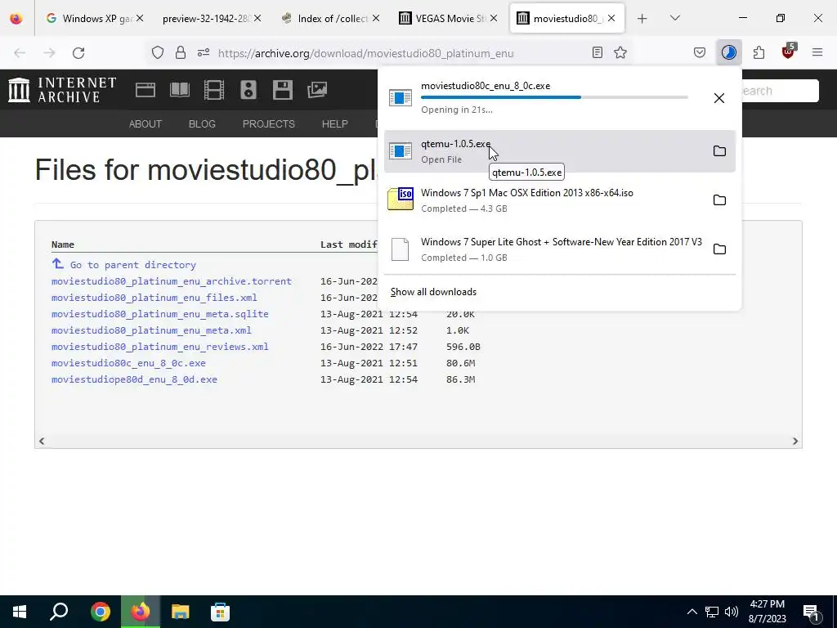
Task: Launch Chrome from the taskbar
Action: (100, 612)
